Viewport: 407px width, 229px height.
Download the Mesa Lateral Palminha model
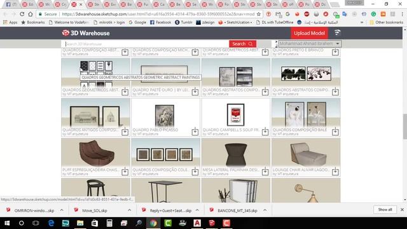point(265,171)
